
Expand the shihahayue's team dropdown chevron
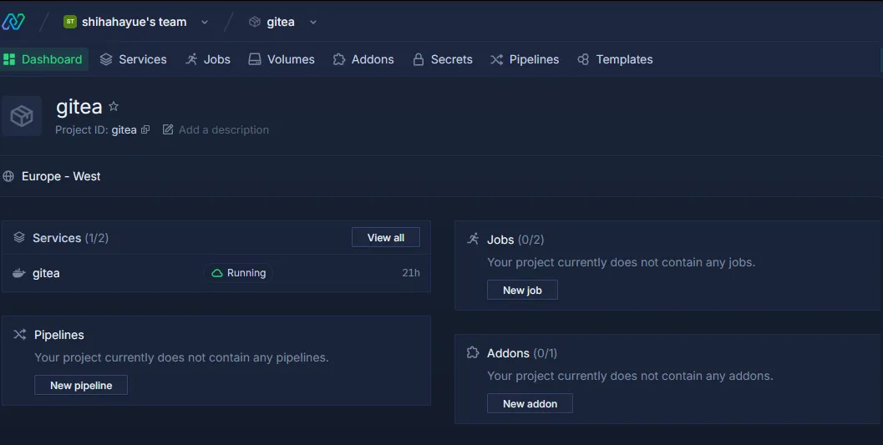[x=205, y=22]
